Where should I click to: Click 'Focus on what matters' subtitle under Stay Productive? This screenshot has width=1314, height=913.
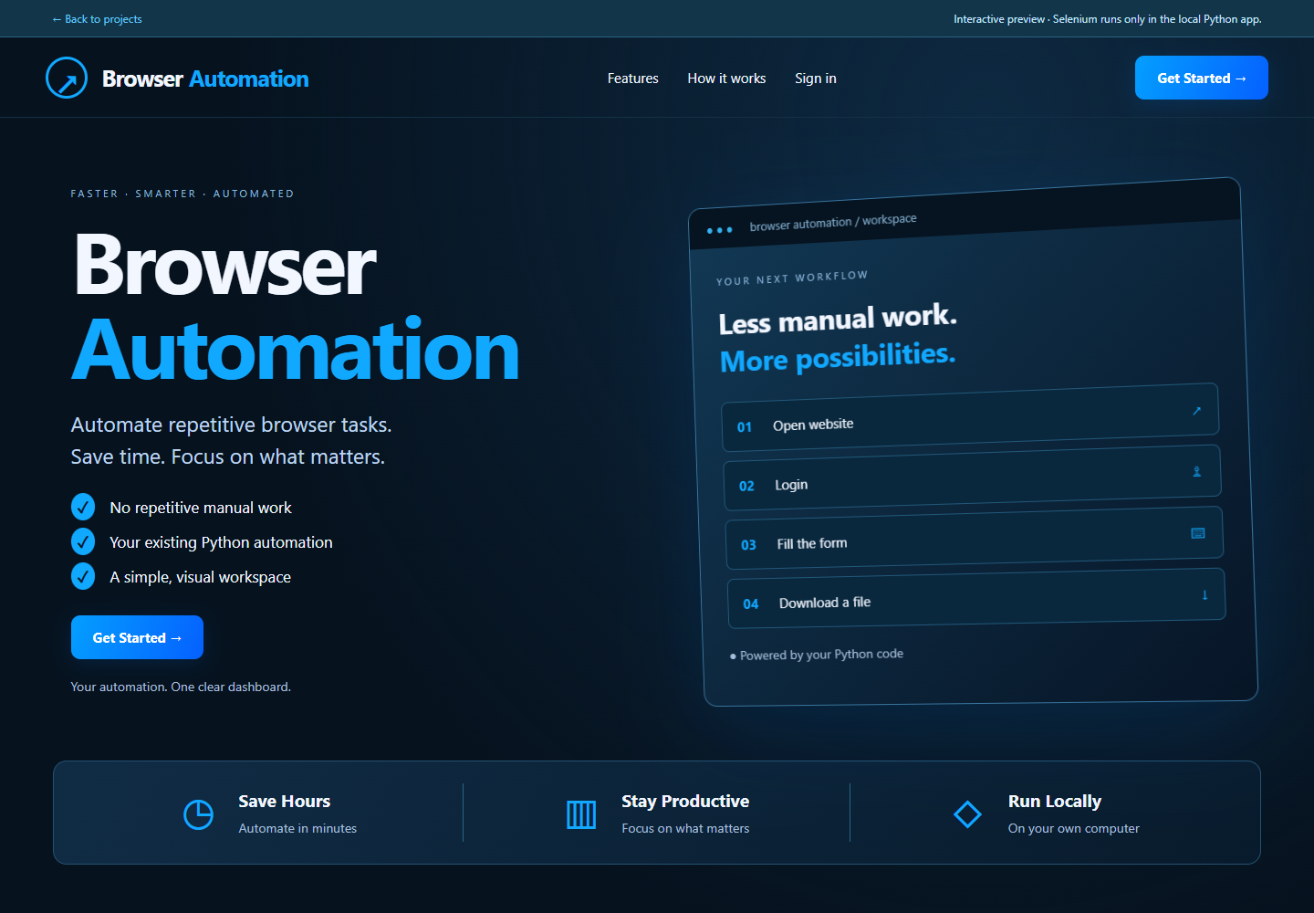(685, 828)
